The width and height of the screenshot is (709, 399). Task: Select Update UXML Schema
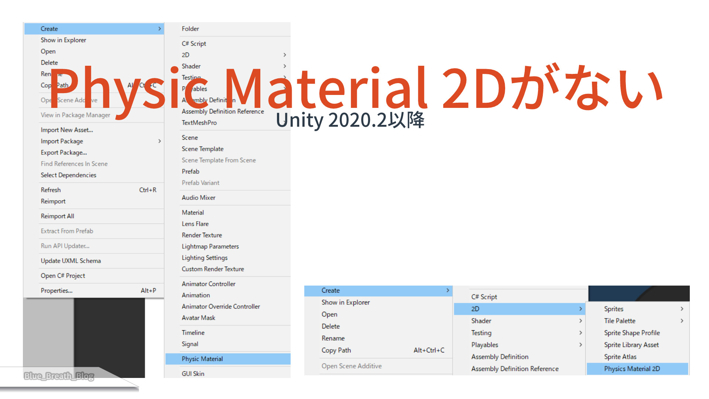tap(71, 261)
